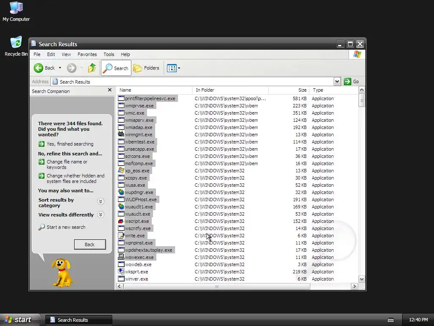The height and width of the screenshot is (326, 434).
Task: Click 'Change whether hidden and system files are included'
Action: click(x=75, y=179)
